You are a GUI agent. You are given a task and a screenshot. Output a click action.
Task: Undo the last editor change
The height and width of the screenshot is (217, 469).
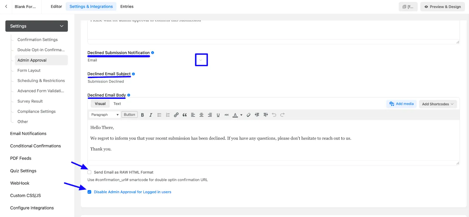click(x=274, y=115)
